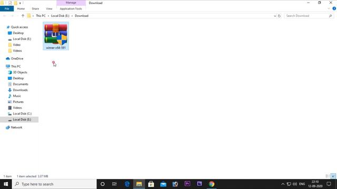Go back with the Back arrow
The height and width of the screenshot is (189, 337).
point(5,16)
